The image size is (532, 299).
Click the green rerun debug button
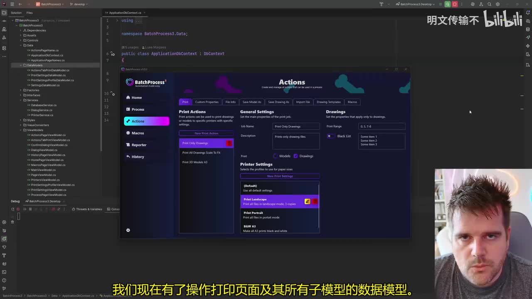click(x=447, y=4)
